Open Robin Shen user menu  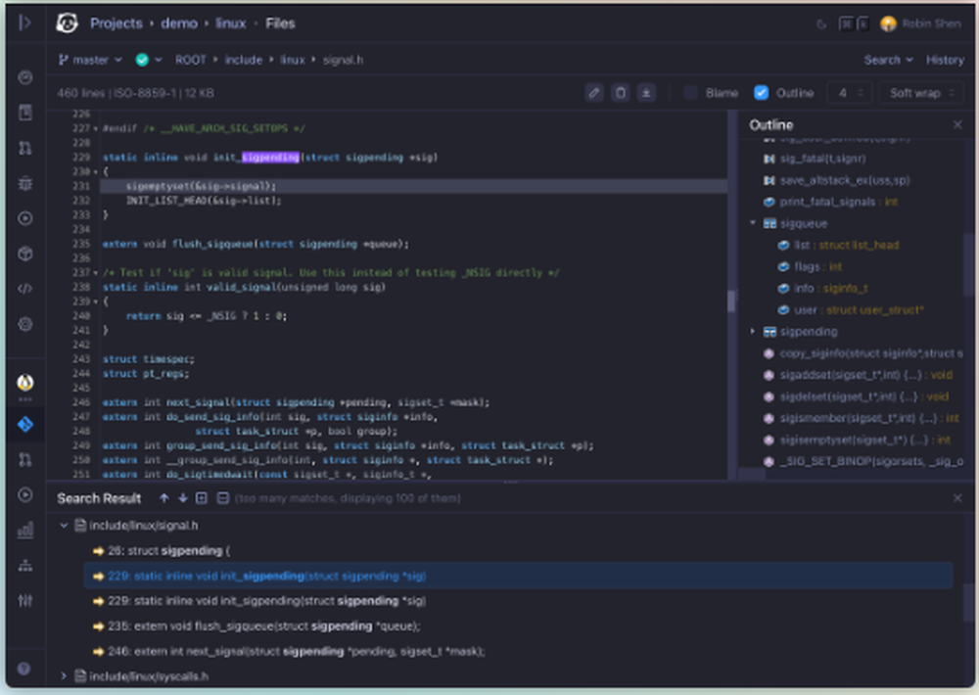[921, 23]
